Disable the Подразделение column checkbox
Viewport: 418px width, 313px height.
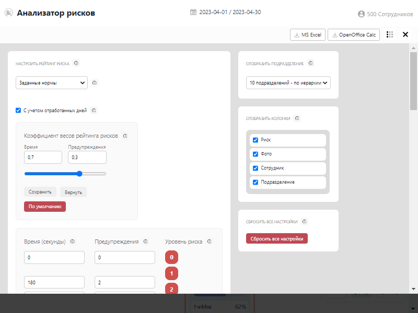click(x=256, y=183)
